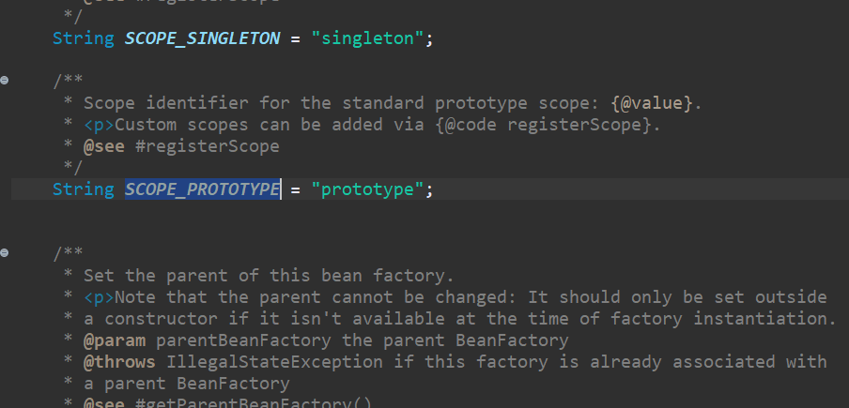
Task: Collapse the setParentBeanFactory Javadoc comment fold
Action: [x=5, y=252]
